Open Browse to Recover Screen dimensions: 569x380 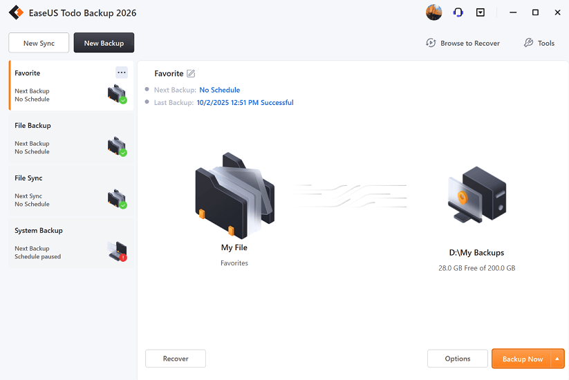coord(463,43)
